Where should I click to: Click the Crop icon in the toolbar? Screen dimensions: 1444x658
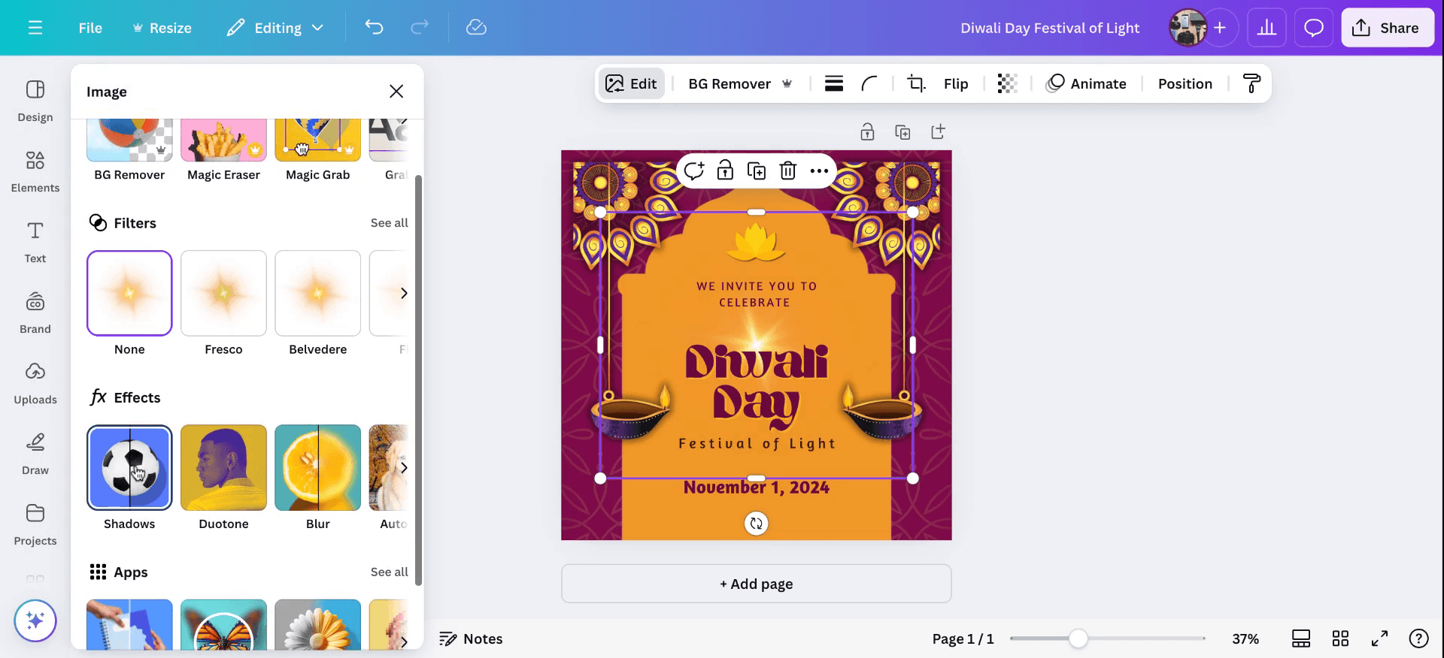pyautogui.click(x=915, y=83)
